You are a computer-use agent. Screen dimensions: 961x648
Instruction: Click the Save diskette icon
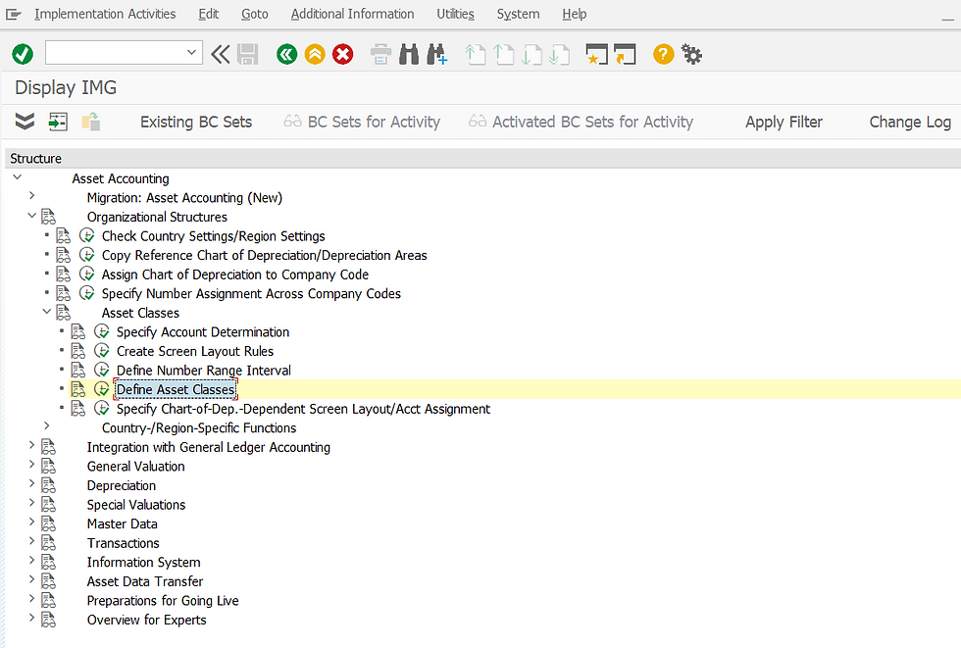click(248, 55)
